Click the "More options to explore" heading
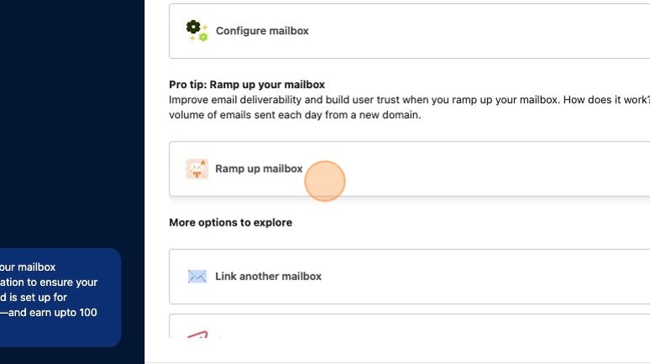650x364 pixels. pyautogui.click(x=230, y=222)
